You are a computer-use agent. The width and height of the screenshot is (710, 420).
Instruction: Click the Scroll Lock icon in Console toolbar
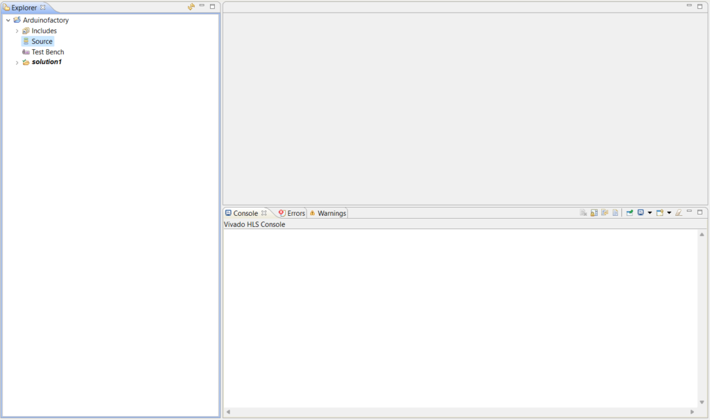coord(594,213)
